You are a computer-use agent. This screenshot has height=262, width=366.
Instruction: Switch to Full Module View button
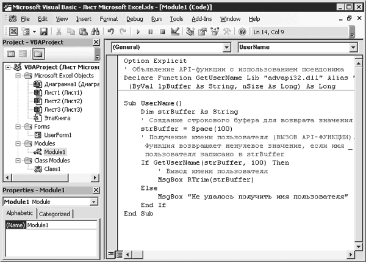pos(120,253)
